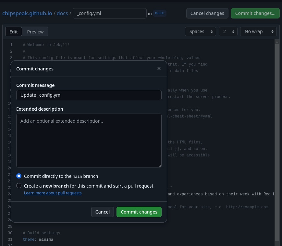Choose Create a new branch option
This screenshot has height=246, width=282.
(19, 186)
